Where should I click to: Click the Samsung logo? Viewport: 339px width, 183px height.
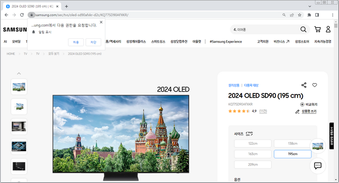(15, 30)
